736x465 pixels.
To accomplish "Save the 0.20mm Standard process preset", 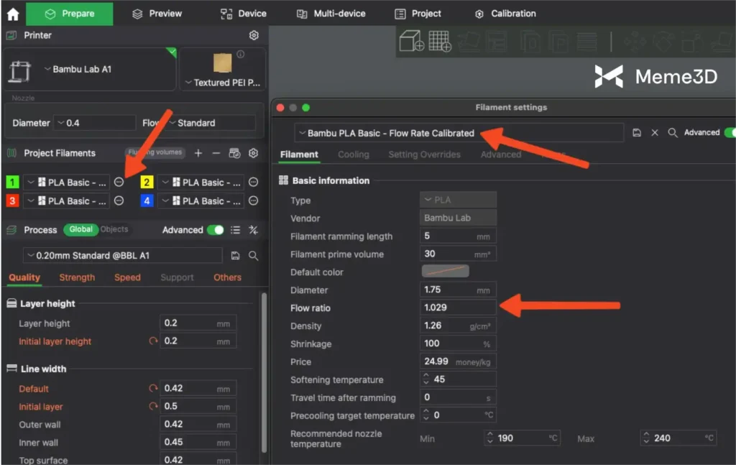I will click(x=235, y=256).
